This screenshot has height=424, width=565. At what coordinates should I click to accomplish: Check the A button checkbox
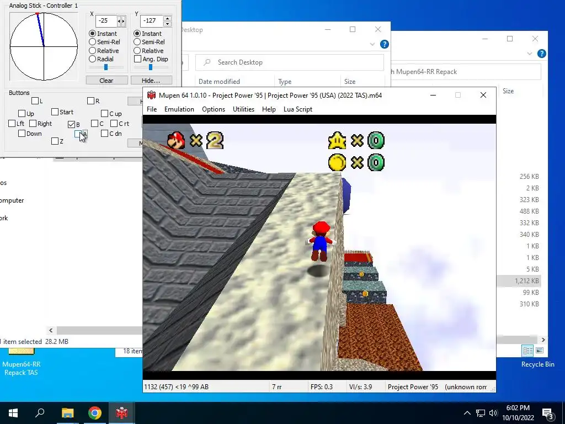click(78, 134)
